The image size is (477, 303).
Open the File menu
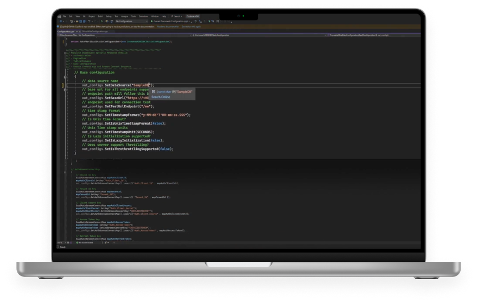(63, 16)
